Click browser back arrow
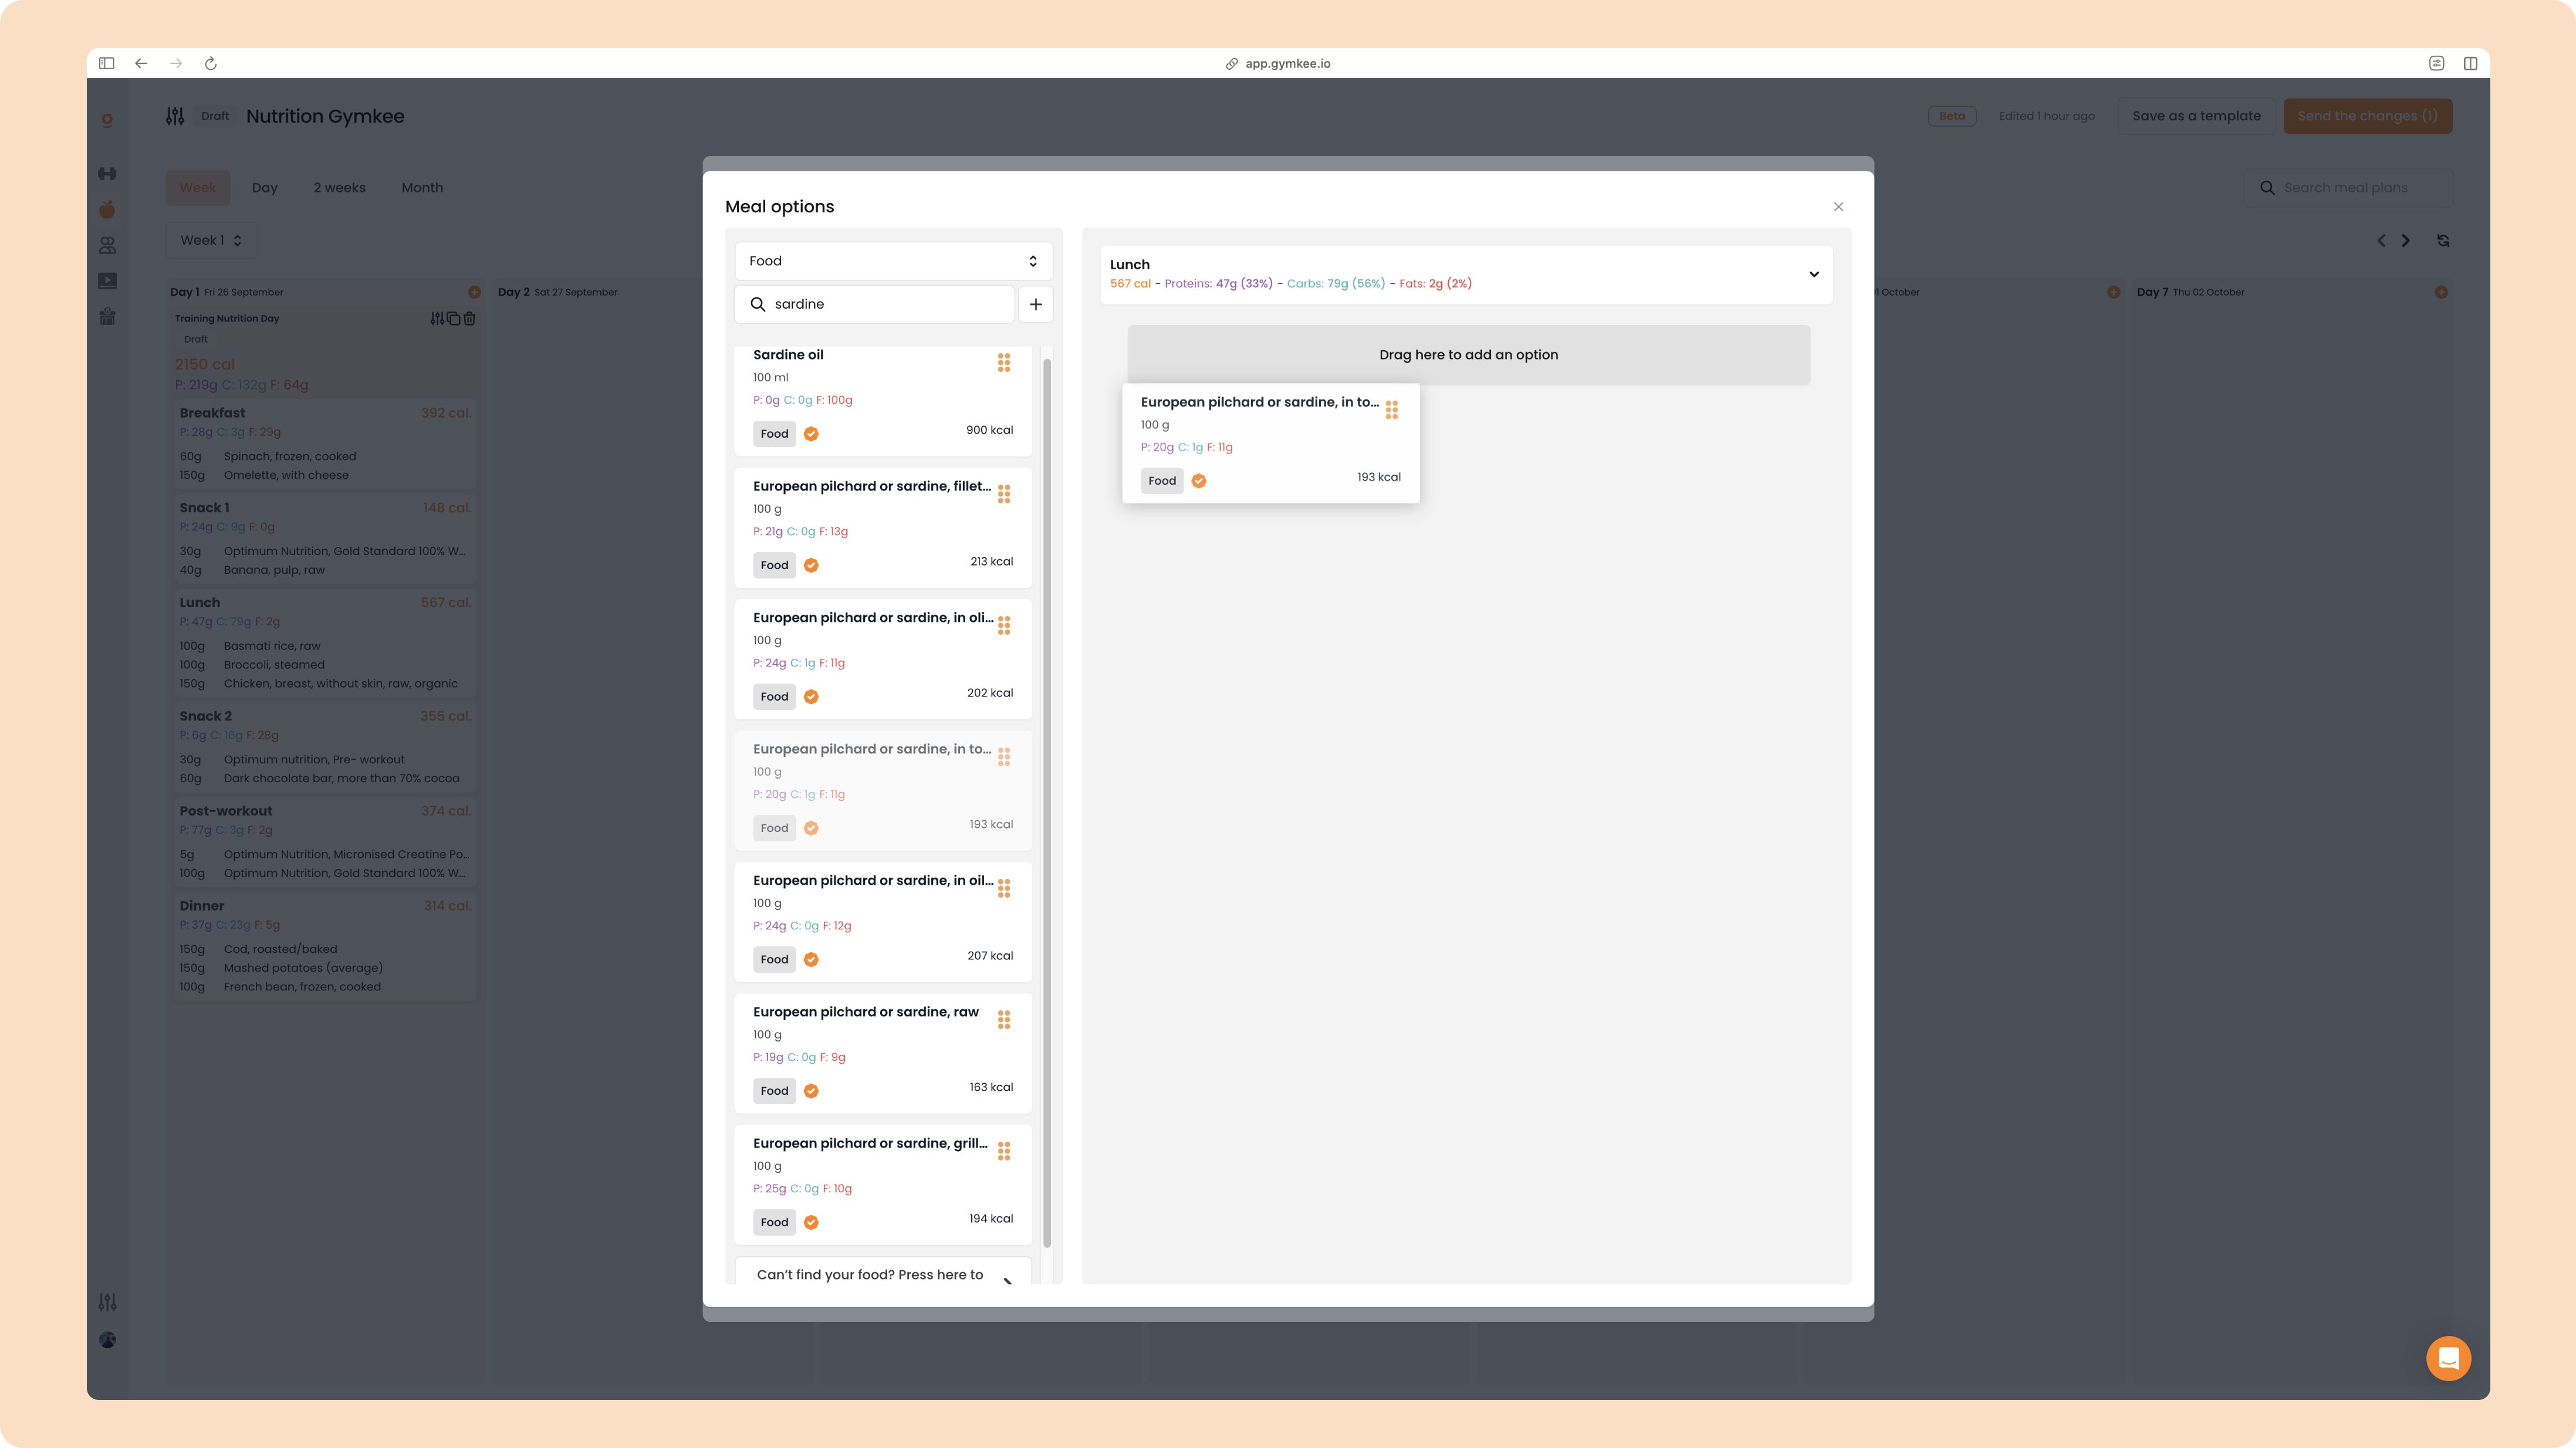Screen dimensions: 2576x1448 click(x=141, y=63)
